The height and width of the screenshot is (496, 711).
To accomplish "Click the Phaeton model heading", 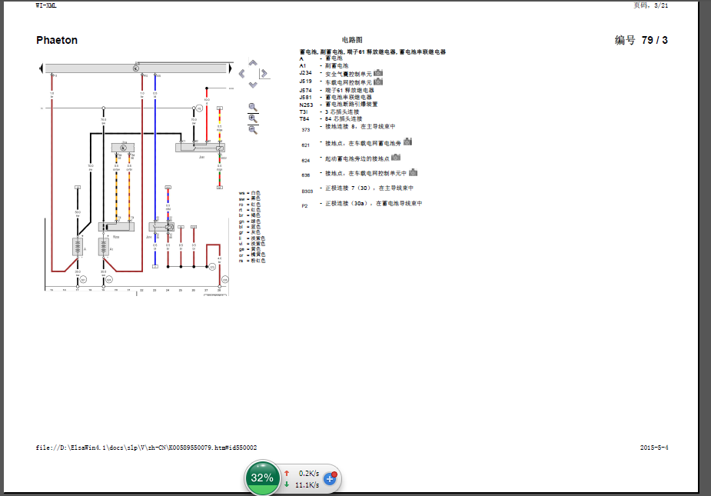I will click(x=57, y=40).
